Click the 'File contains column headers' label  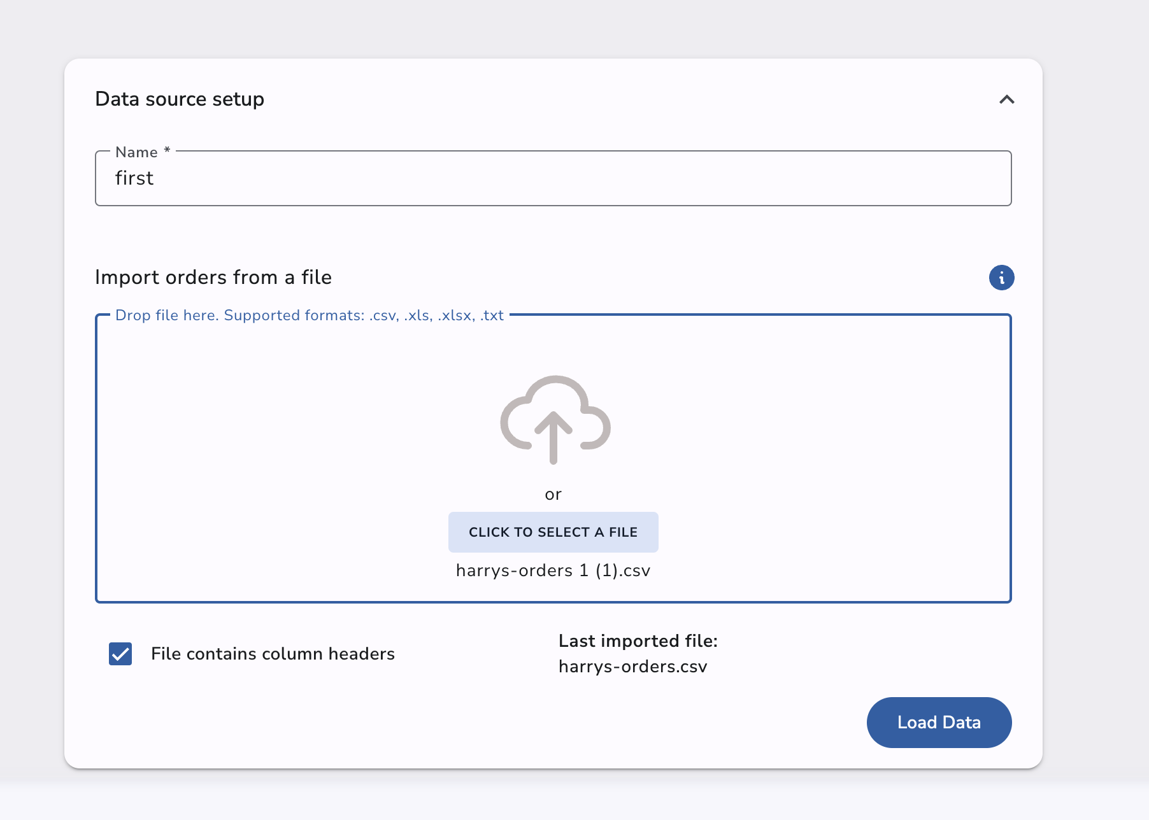coord(273,654)
